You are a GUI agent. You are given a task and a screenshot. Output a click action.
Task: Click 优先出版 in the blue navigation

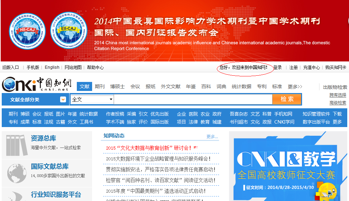pos(160,114)
